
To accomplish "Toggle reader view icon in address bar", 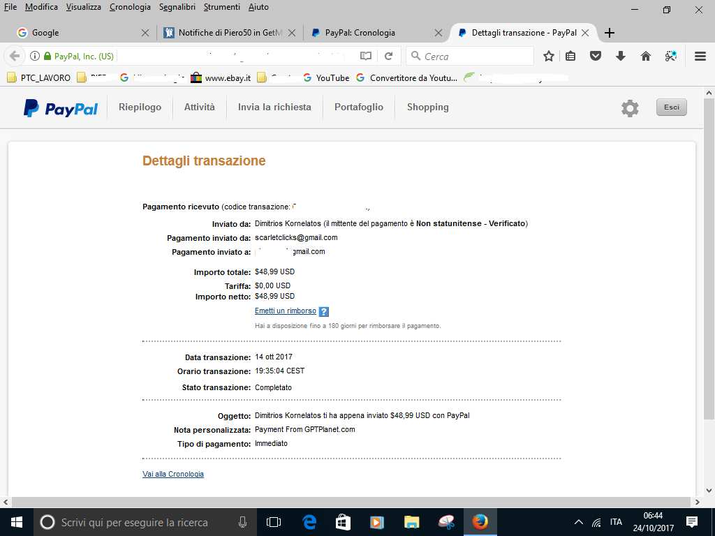I will pos(366,56).
